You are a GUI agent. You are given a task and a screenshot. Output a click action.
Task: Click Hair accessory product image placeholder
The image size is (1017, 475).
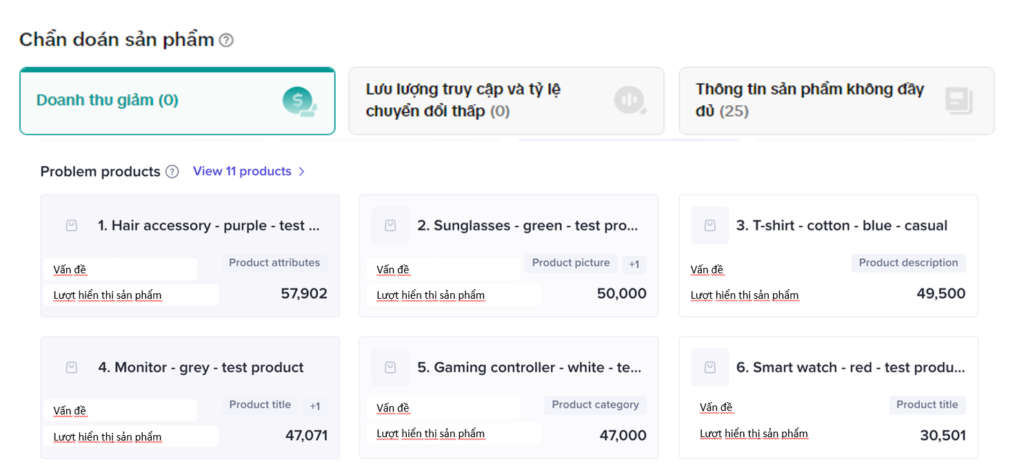(x=72, y=226)
